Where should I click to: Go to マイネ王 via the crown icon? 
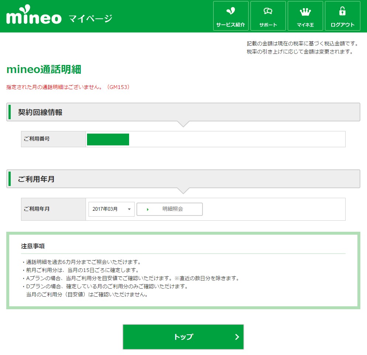pos(305,12)
